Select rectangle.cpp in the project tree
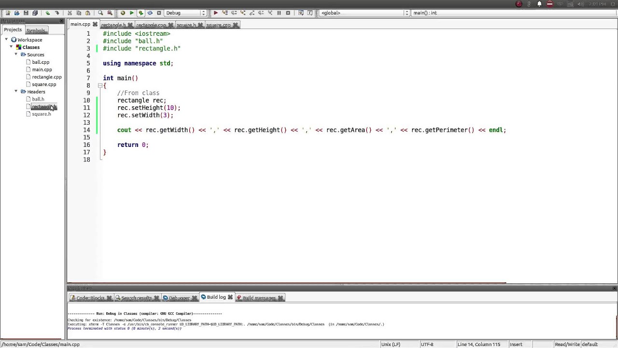Viewport: 618px width, 348px height. [47, 77]
